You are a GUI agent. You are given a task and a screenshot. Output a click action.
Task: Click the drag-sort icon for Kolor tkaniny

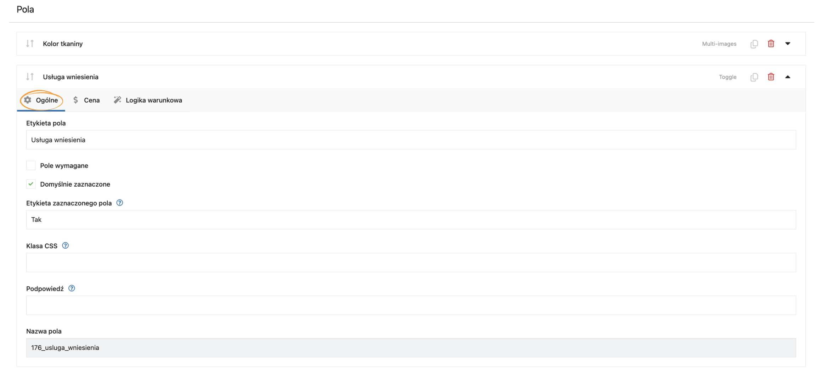30,44
